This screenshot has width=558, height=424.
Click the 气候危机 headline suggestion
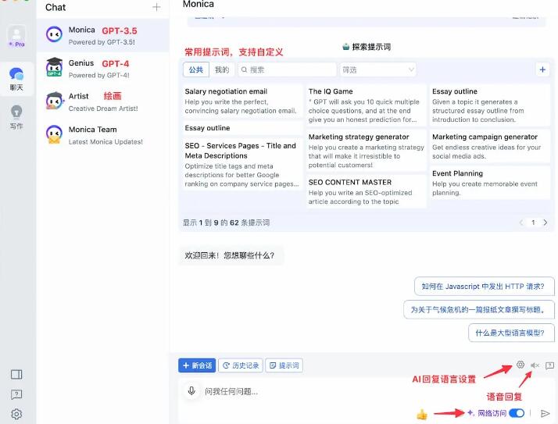pos(478,309)
